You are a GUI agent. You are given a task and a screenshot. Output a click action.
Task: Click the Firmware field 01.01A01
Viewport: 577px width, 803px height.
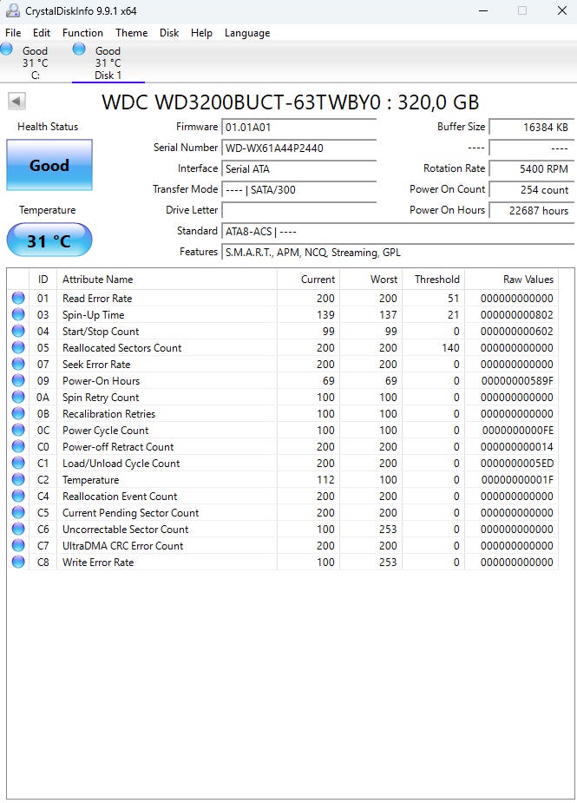pyautogui.click(x=299, y=127)
